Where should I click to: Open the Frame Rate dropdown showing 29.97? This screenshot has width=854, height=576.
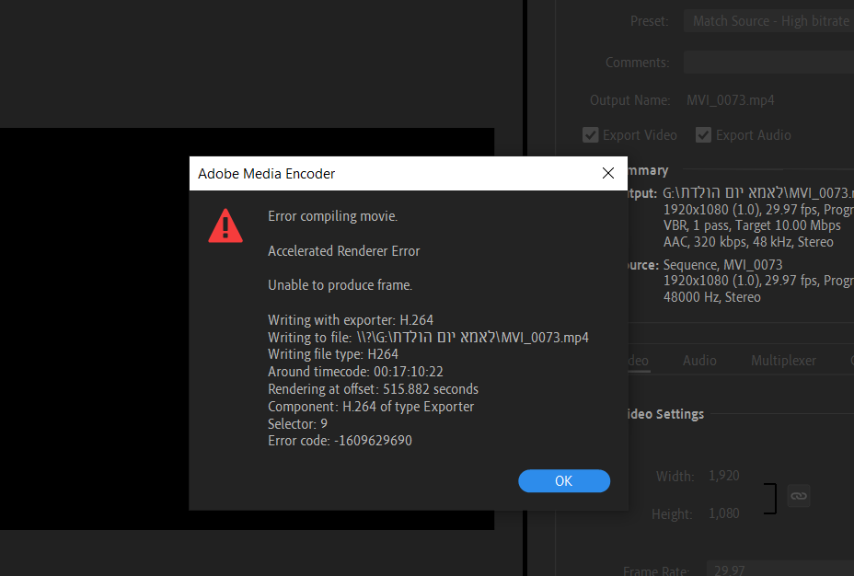pos(780,570)
